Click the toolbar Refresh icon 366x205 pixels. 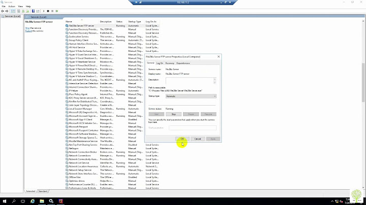click(23, 11)
